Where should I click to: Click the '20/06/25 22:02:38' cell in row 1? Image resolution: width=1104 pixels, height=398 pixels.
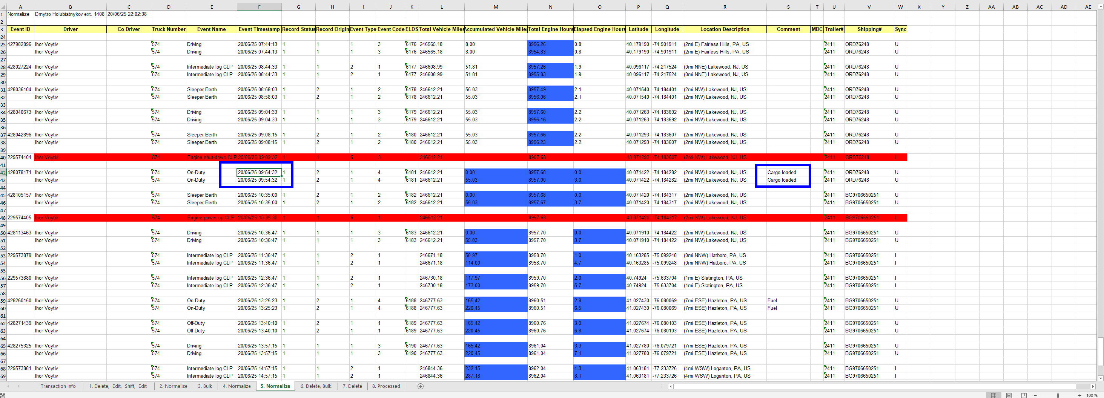(x=129, y=14)
